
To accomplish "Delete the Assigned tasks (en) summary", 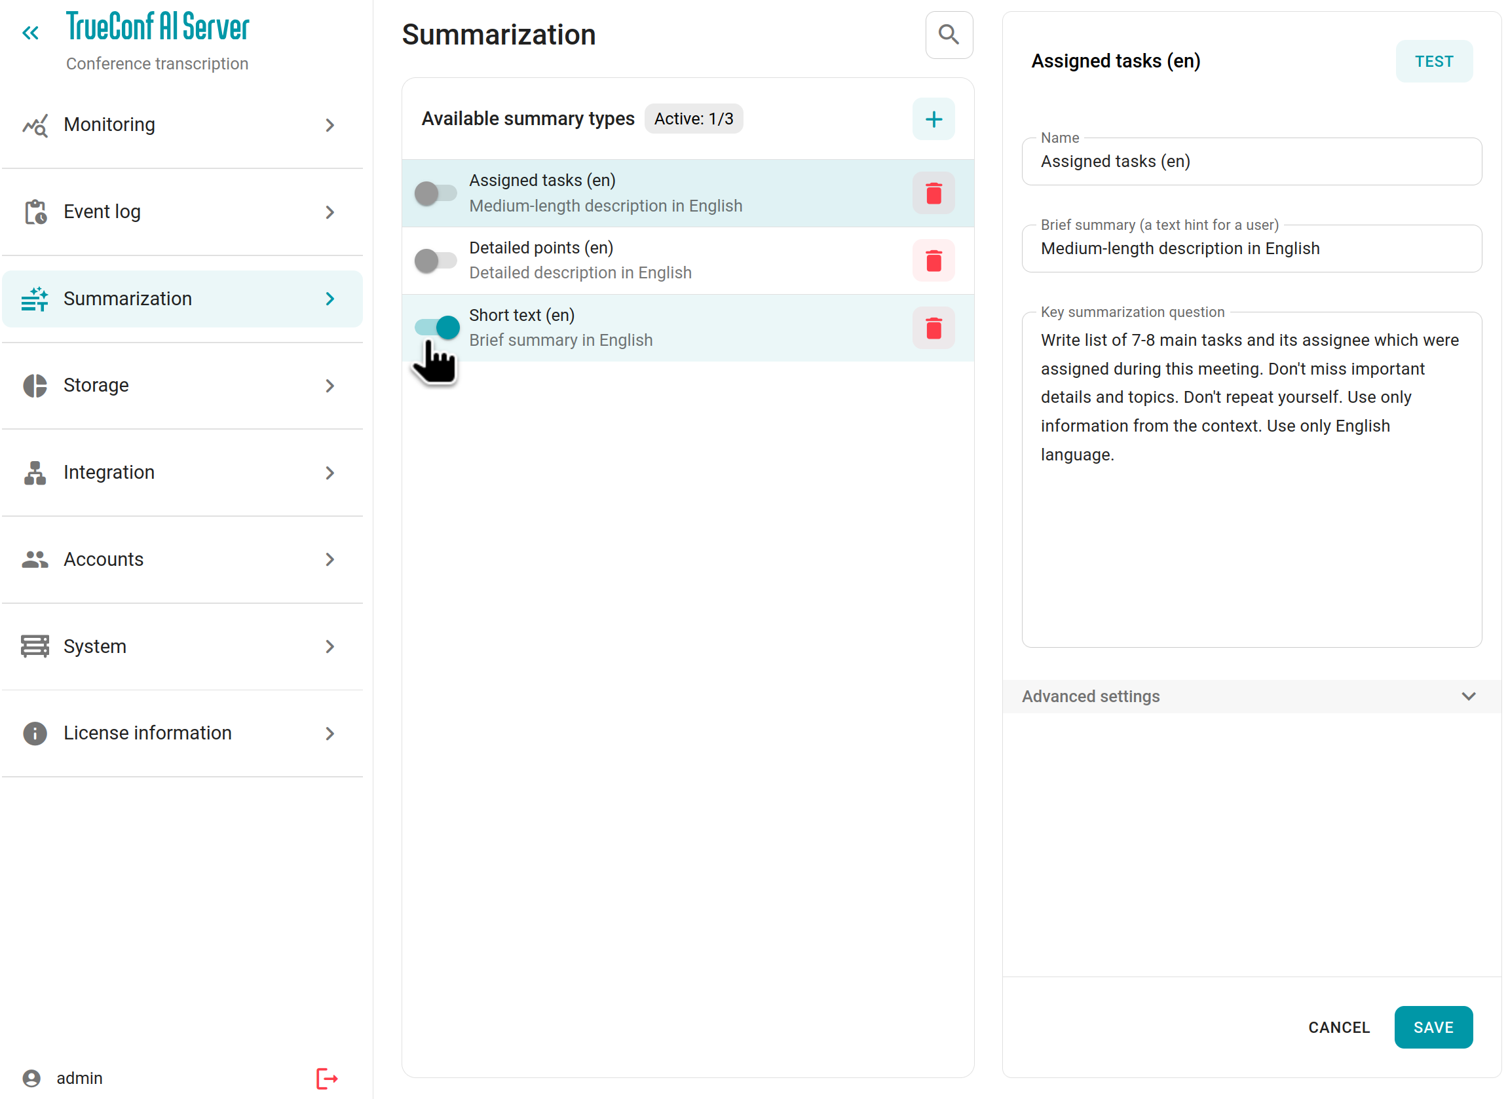I will 933,194.
